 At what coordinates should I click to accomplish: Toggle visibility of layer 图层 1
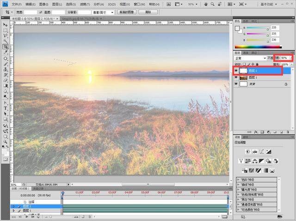(236, 78)
